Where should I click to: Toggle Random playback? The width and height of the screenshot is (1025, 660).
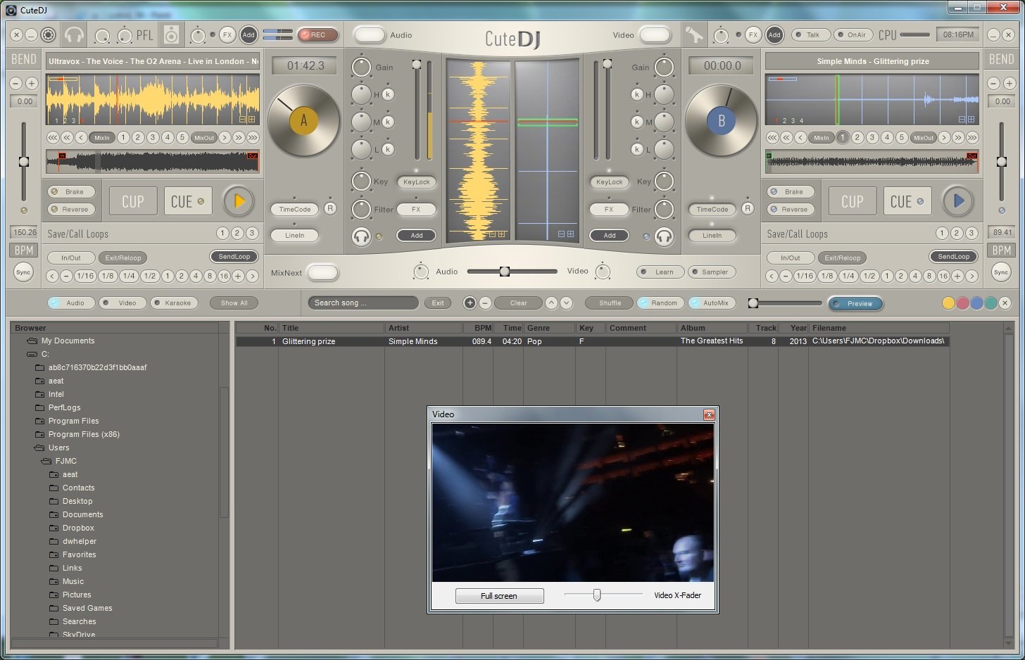click(660, 303)
